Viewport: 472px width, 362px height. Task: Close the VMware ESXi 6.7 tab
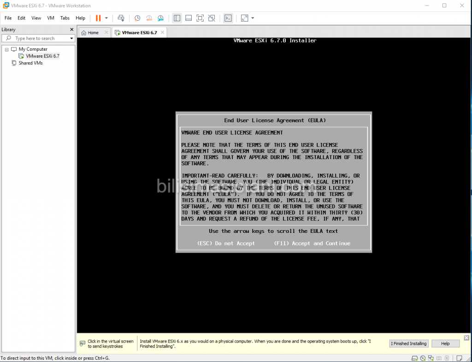point(162,33)
